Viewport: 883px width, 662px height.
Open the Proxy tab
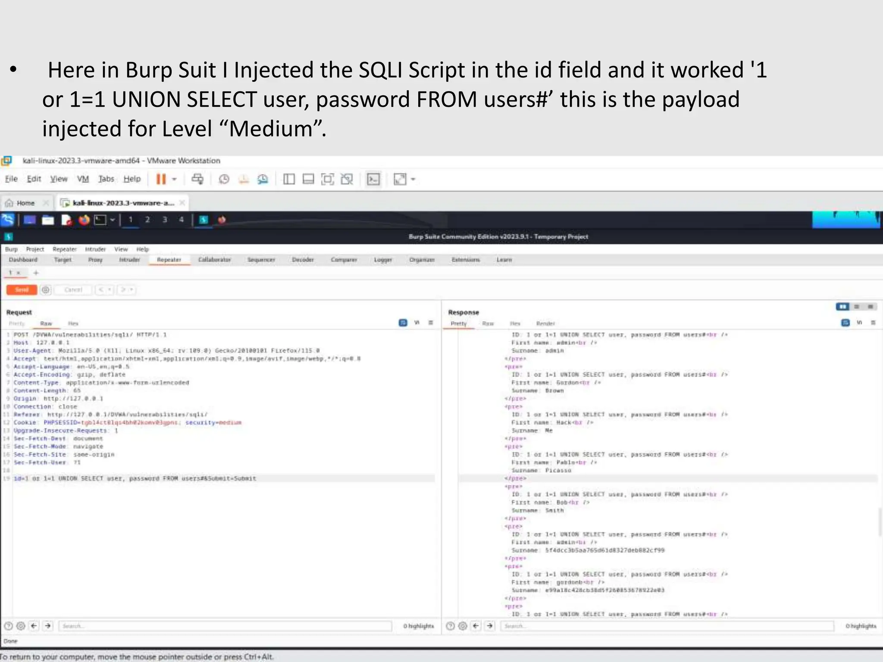tap(95, 260)
